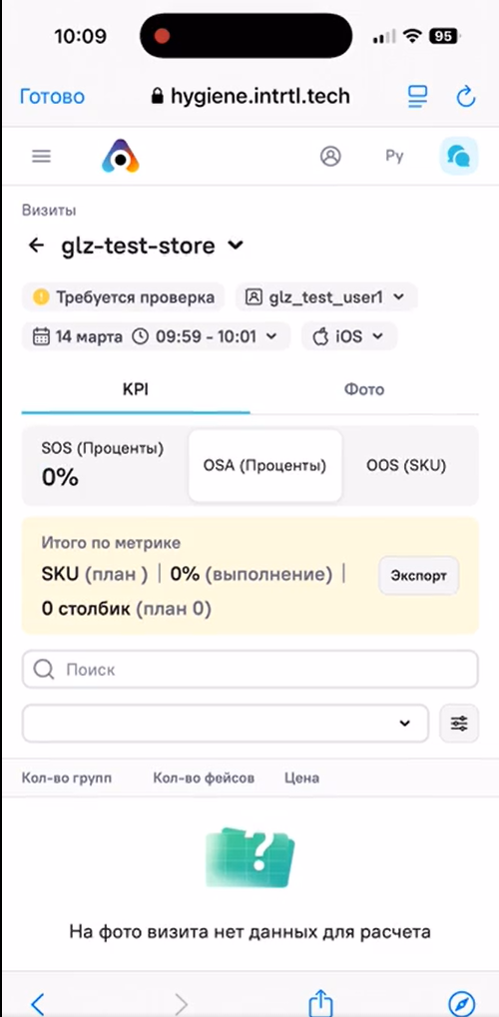Reload the page in the browser
Viewport: 499px width, 1017px height.
466,97
